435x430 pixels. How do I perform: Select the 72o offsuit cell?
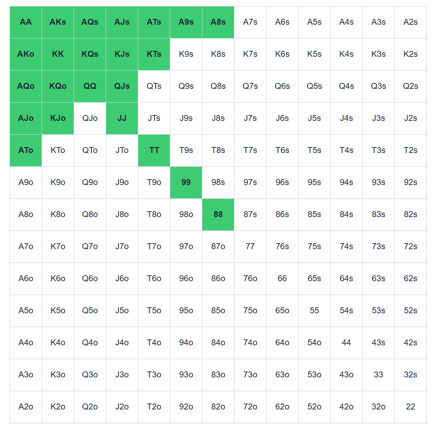click(x=250, y=407)
